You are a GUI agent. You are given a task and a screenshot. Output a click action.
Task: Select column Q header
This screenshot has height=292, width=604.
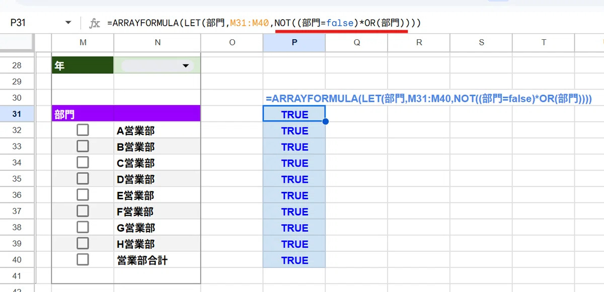(x=357, y=43)
